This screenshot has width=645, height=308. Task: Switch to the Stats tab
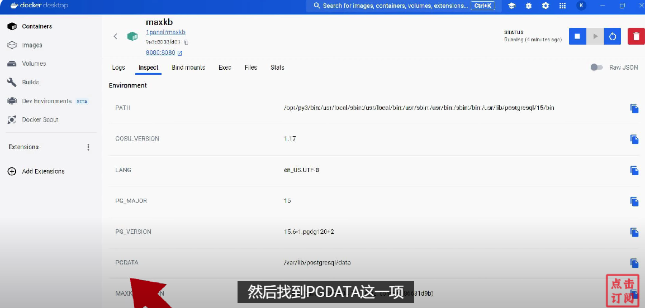point(277,68)
